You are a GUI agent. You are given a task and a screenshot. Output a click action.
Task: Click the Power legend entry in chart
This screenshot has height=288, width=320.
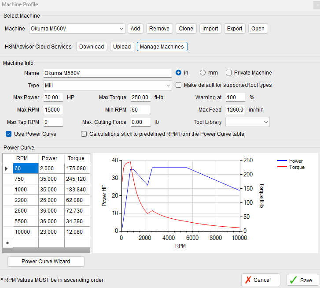290,161
